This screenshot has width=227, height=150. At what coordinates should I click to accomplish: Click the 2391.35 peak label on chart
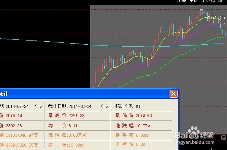coord(216,18)
